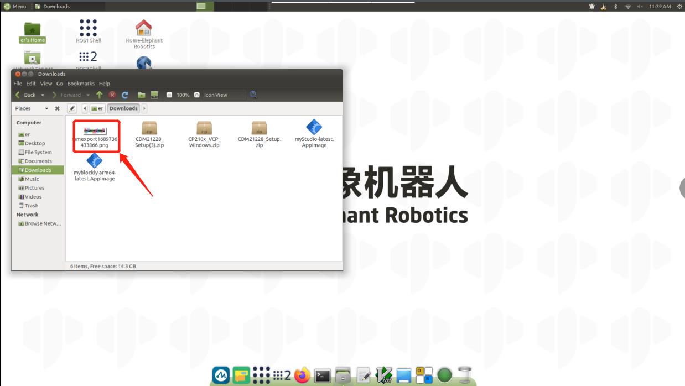This screenshot has height=386, width=685.
Task: Toggle the location edit pencil button
Action: [72, 108]
